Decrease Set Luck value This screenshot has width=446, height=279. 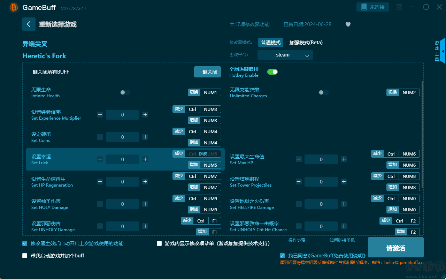100,159
